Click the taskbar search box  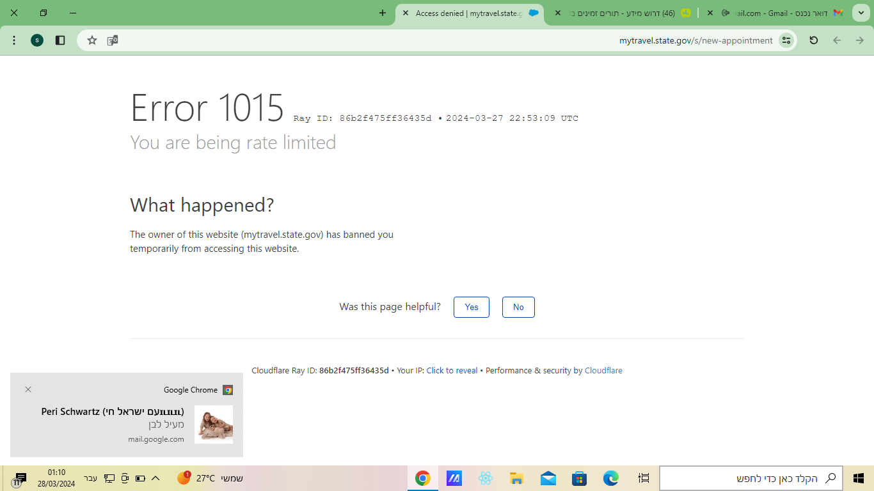click(751, 478)
